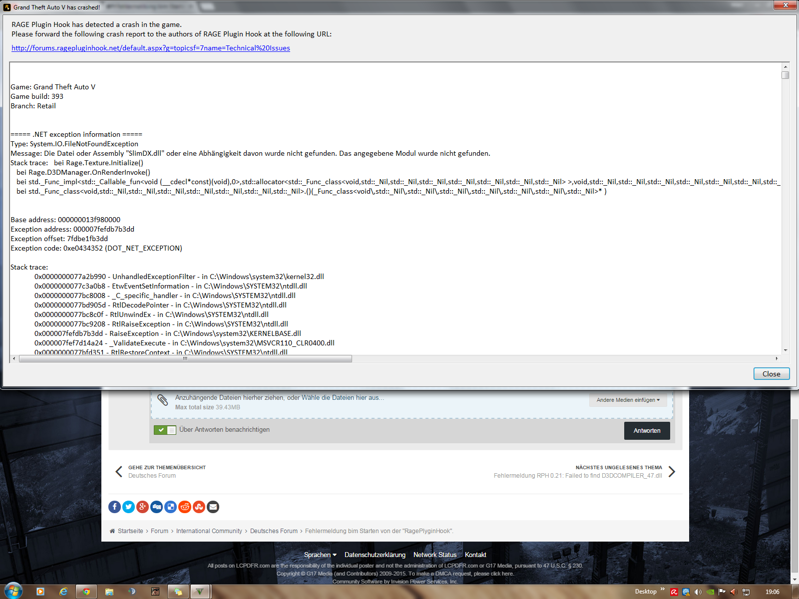The height and width of the screenshot is (599, 799).
Task: Open the Sprachen language dropdown
Action: click(x=320, y=555)
